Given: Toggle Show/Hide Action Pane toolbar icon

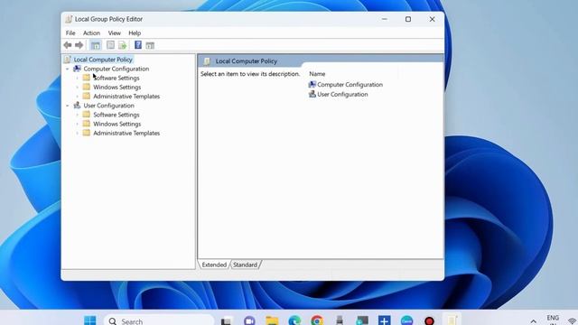Looking at the screenshot, I should (150, 45).
